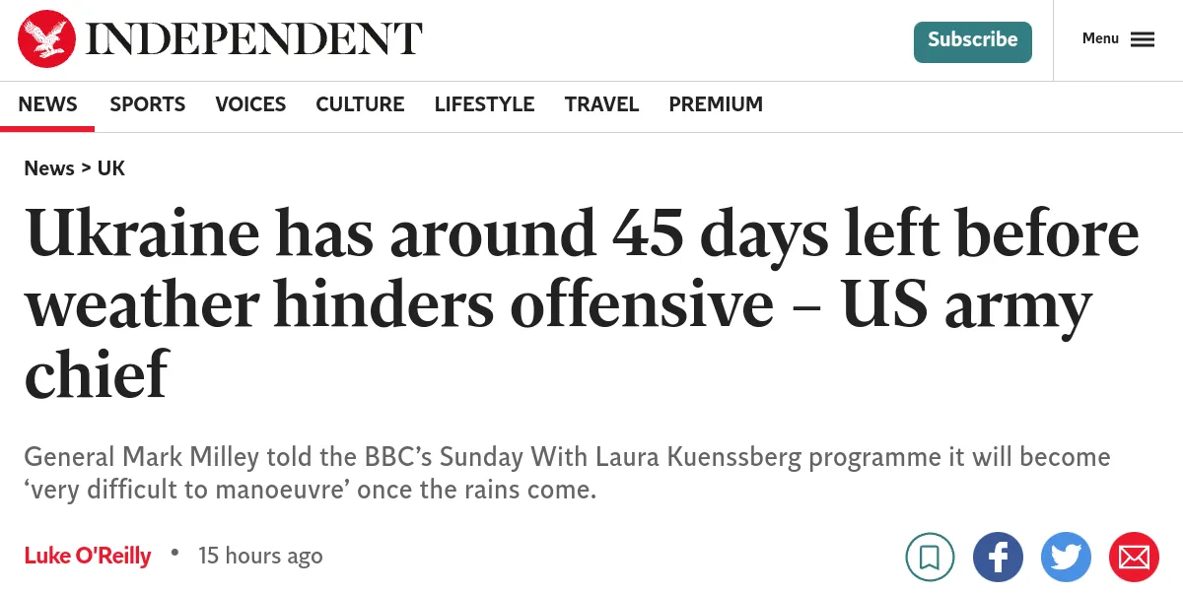Screen dimensions: 1183x593
Task: Click the UK breadcrumb link
Action: click(x=111, y=168)
